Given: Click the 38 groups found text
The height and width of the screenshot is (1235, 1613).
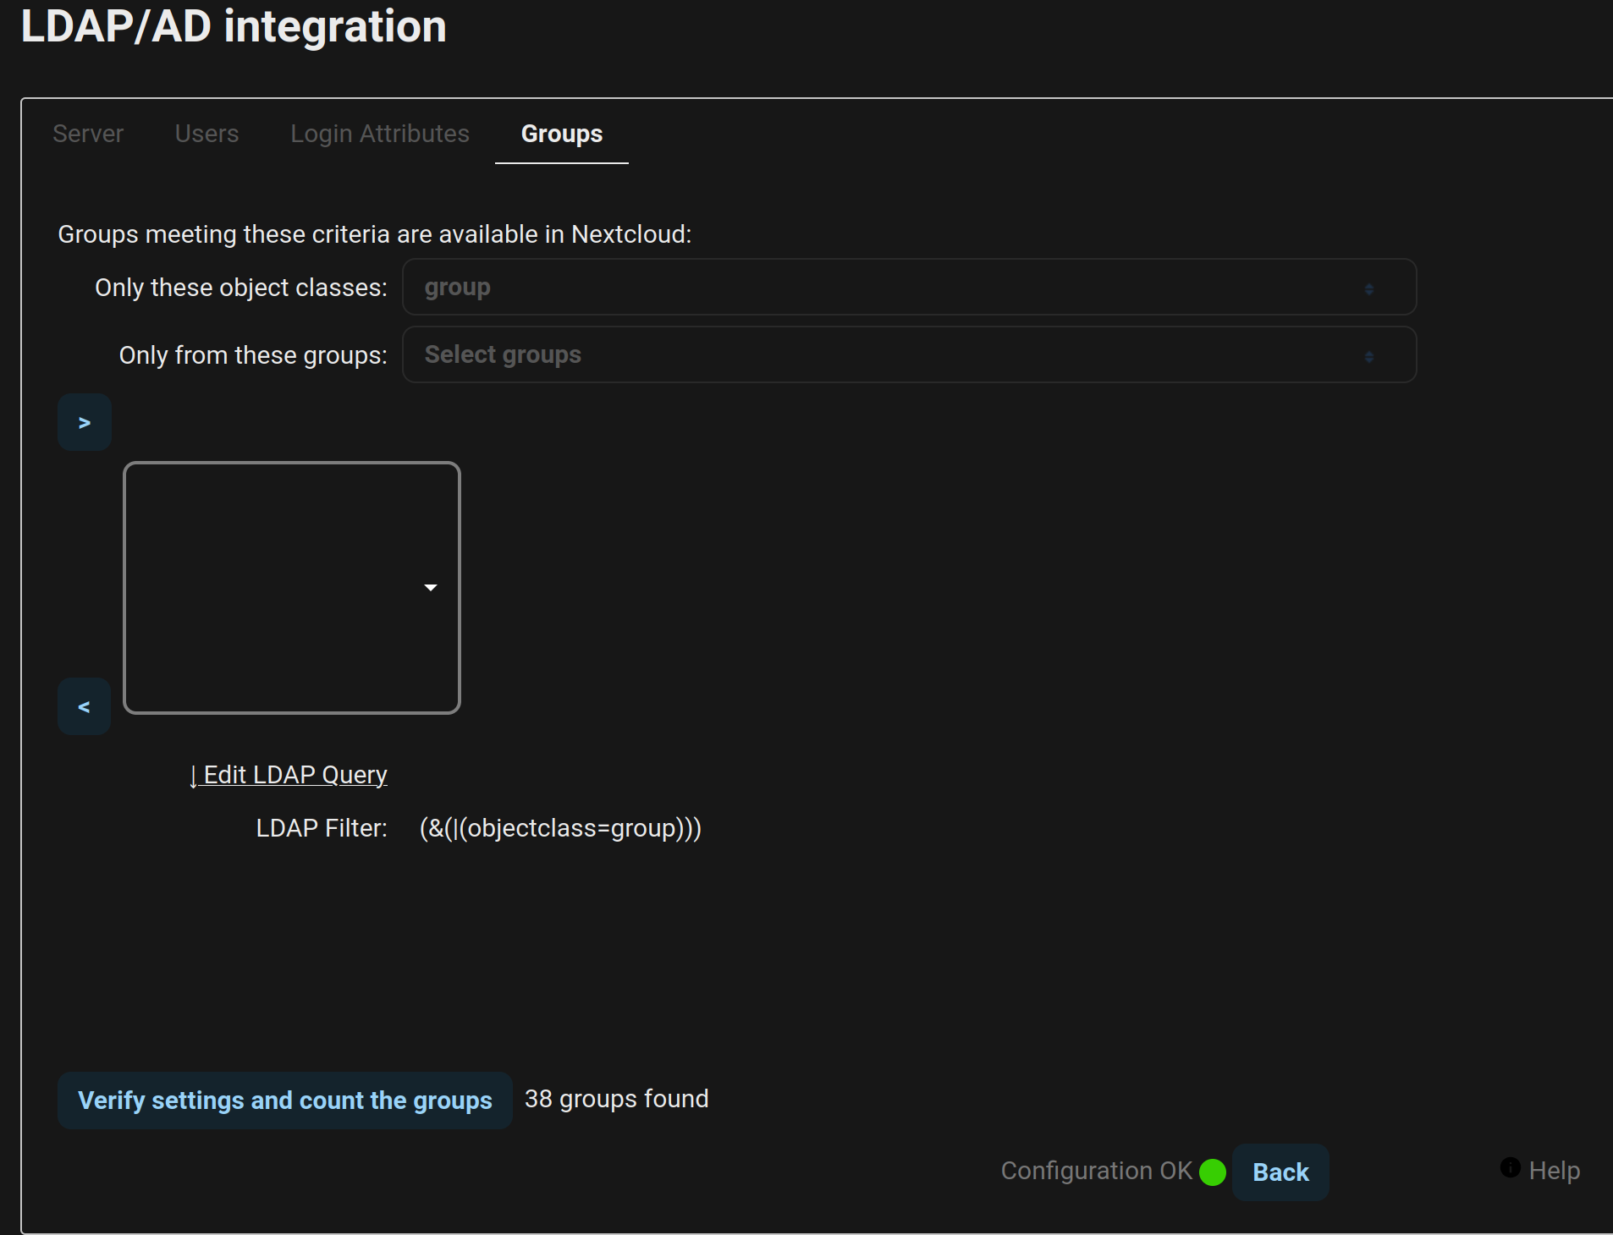Looking at the screenshot, I should (x=617, y=1098).
